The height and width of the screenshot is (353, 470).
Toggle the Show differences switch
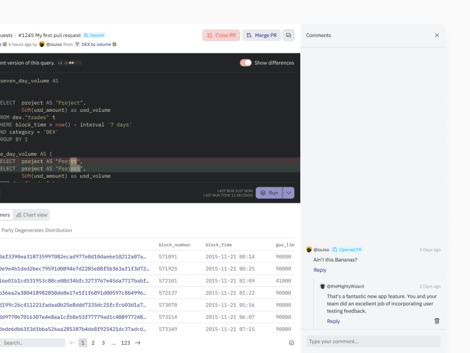(246, 63)
